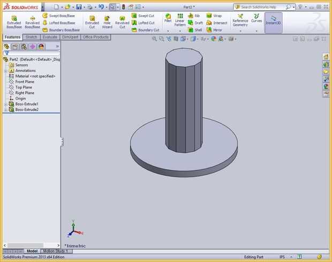This screenshot has width=332, height=262.
Task: Use the Intersect feature
Action: tap(217, 23)
